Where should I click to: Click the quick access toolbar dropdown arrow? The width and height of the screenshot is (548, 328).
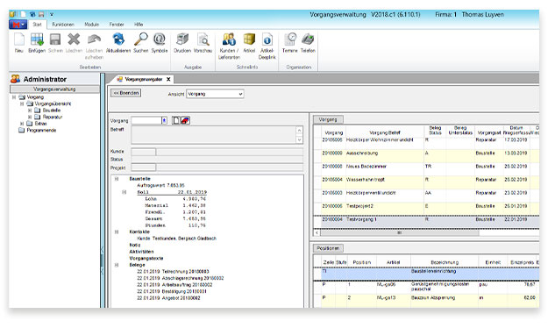52,14
